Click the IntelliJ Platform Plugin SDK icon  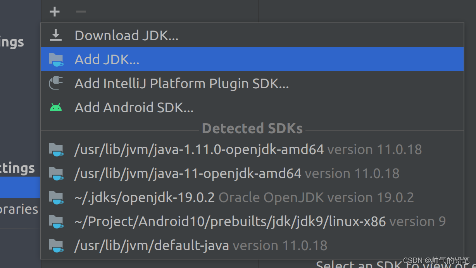[x=56, y=83]
